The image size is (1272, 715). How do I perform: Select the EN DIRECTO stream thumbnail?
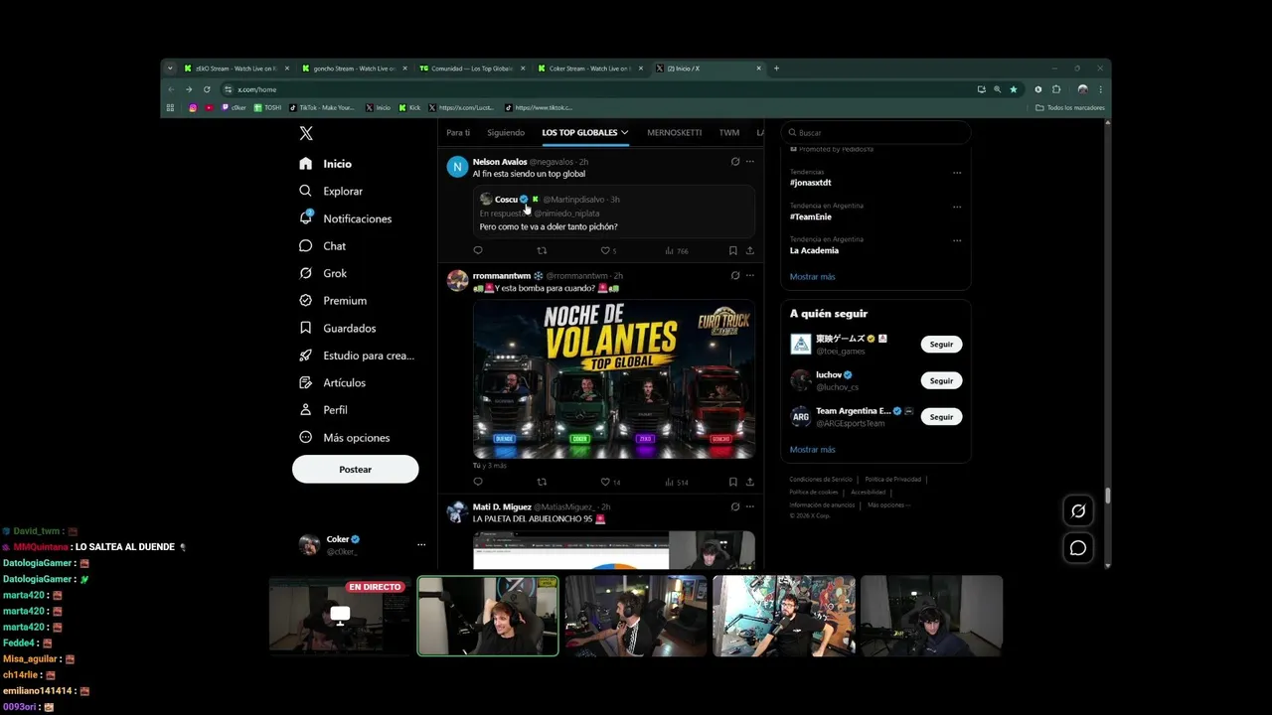[340, 616]
